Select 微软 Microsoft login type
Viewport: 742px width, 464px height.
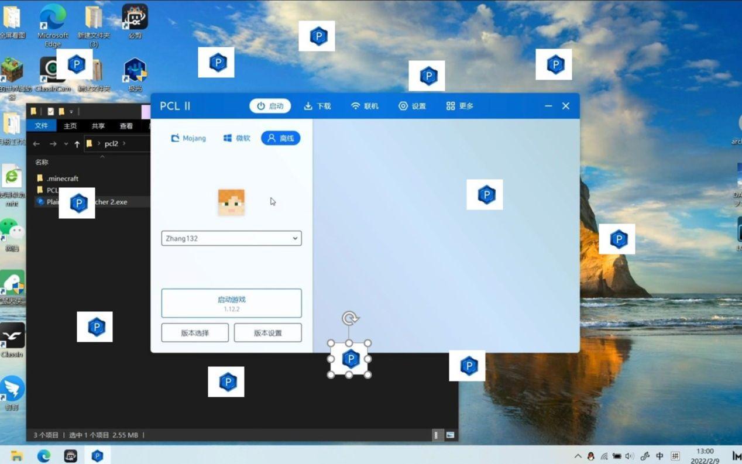[x=236, y=138]
